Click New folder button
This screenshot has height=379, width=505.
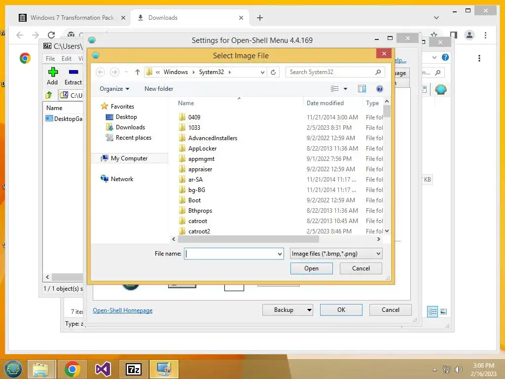tap(159, 89)
